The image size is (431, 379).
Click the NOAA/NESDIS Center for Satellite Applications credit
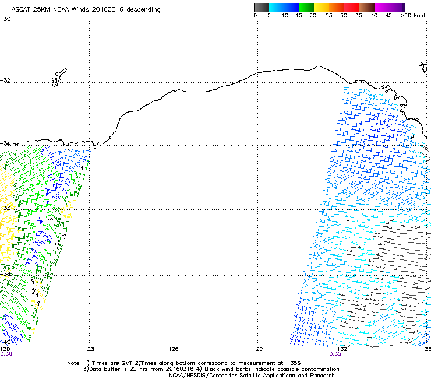pos(252,376)
